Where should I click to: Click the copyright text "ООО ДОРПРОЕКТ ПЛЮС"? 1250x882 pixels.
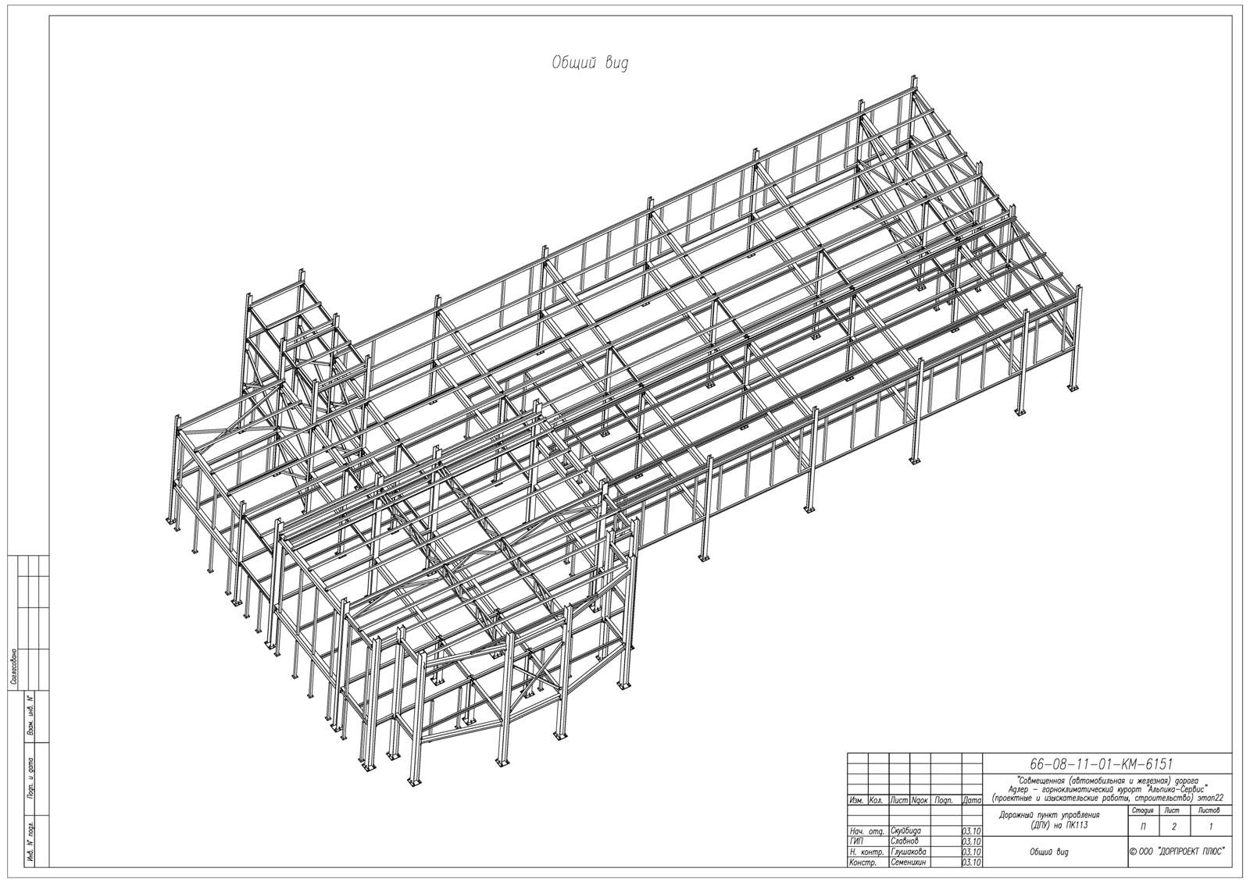[x=1178, y=852]
